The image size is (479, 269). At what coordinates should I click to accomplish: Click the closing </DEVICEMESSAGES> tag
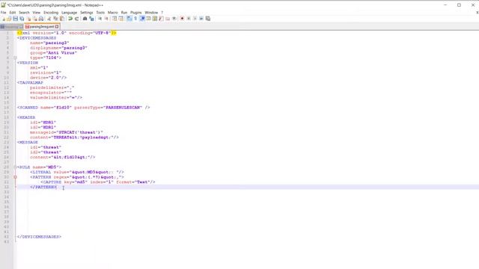click(x=39, y=237)
